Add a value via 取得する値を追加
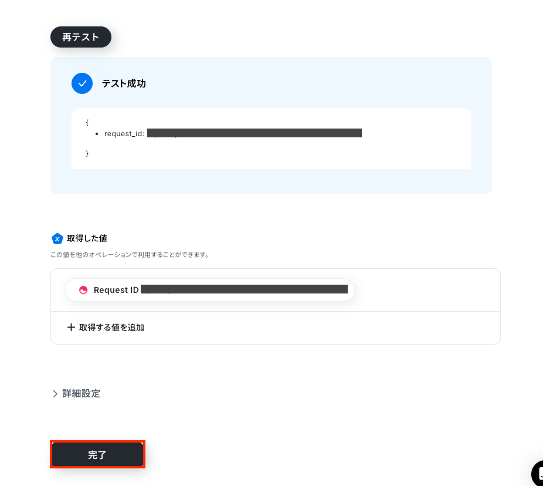Image resolution: width=543 pixels, height=486 pixels. [106, 328]
